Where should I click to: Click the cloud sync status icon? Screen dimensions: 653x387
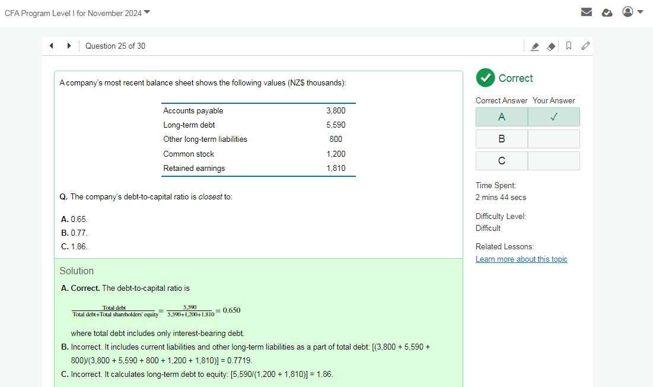(x=607, y=12)
